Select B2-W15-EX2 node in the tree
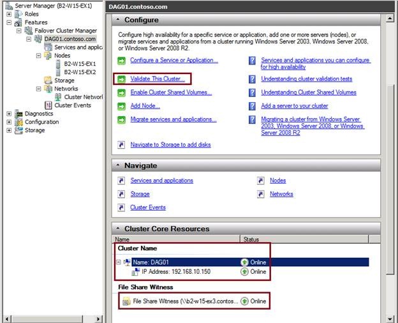Image resolution: width=398 pixels, height=323 pixels. pyautogui.click(x=80, y=72)
